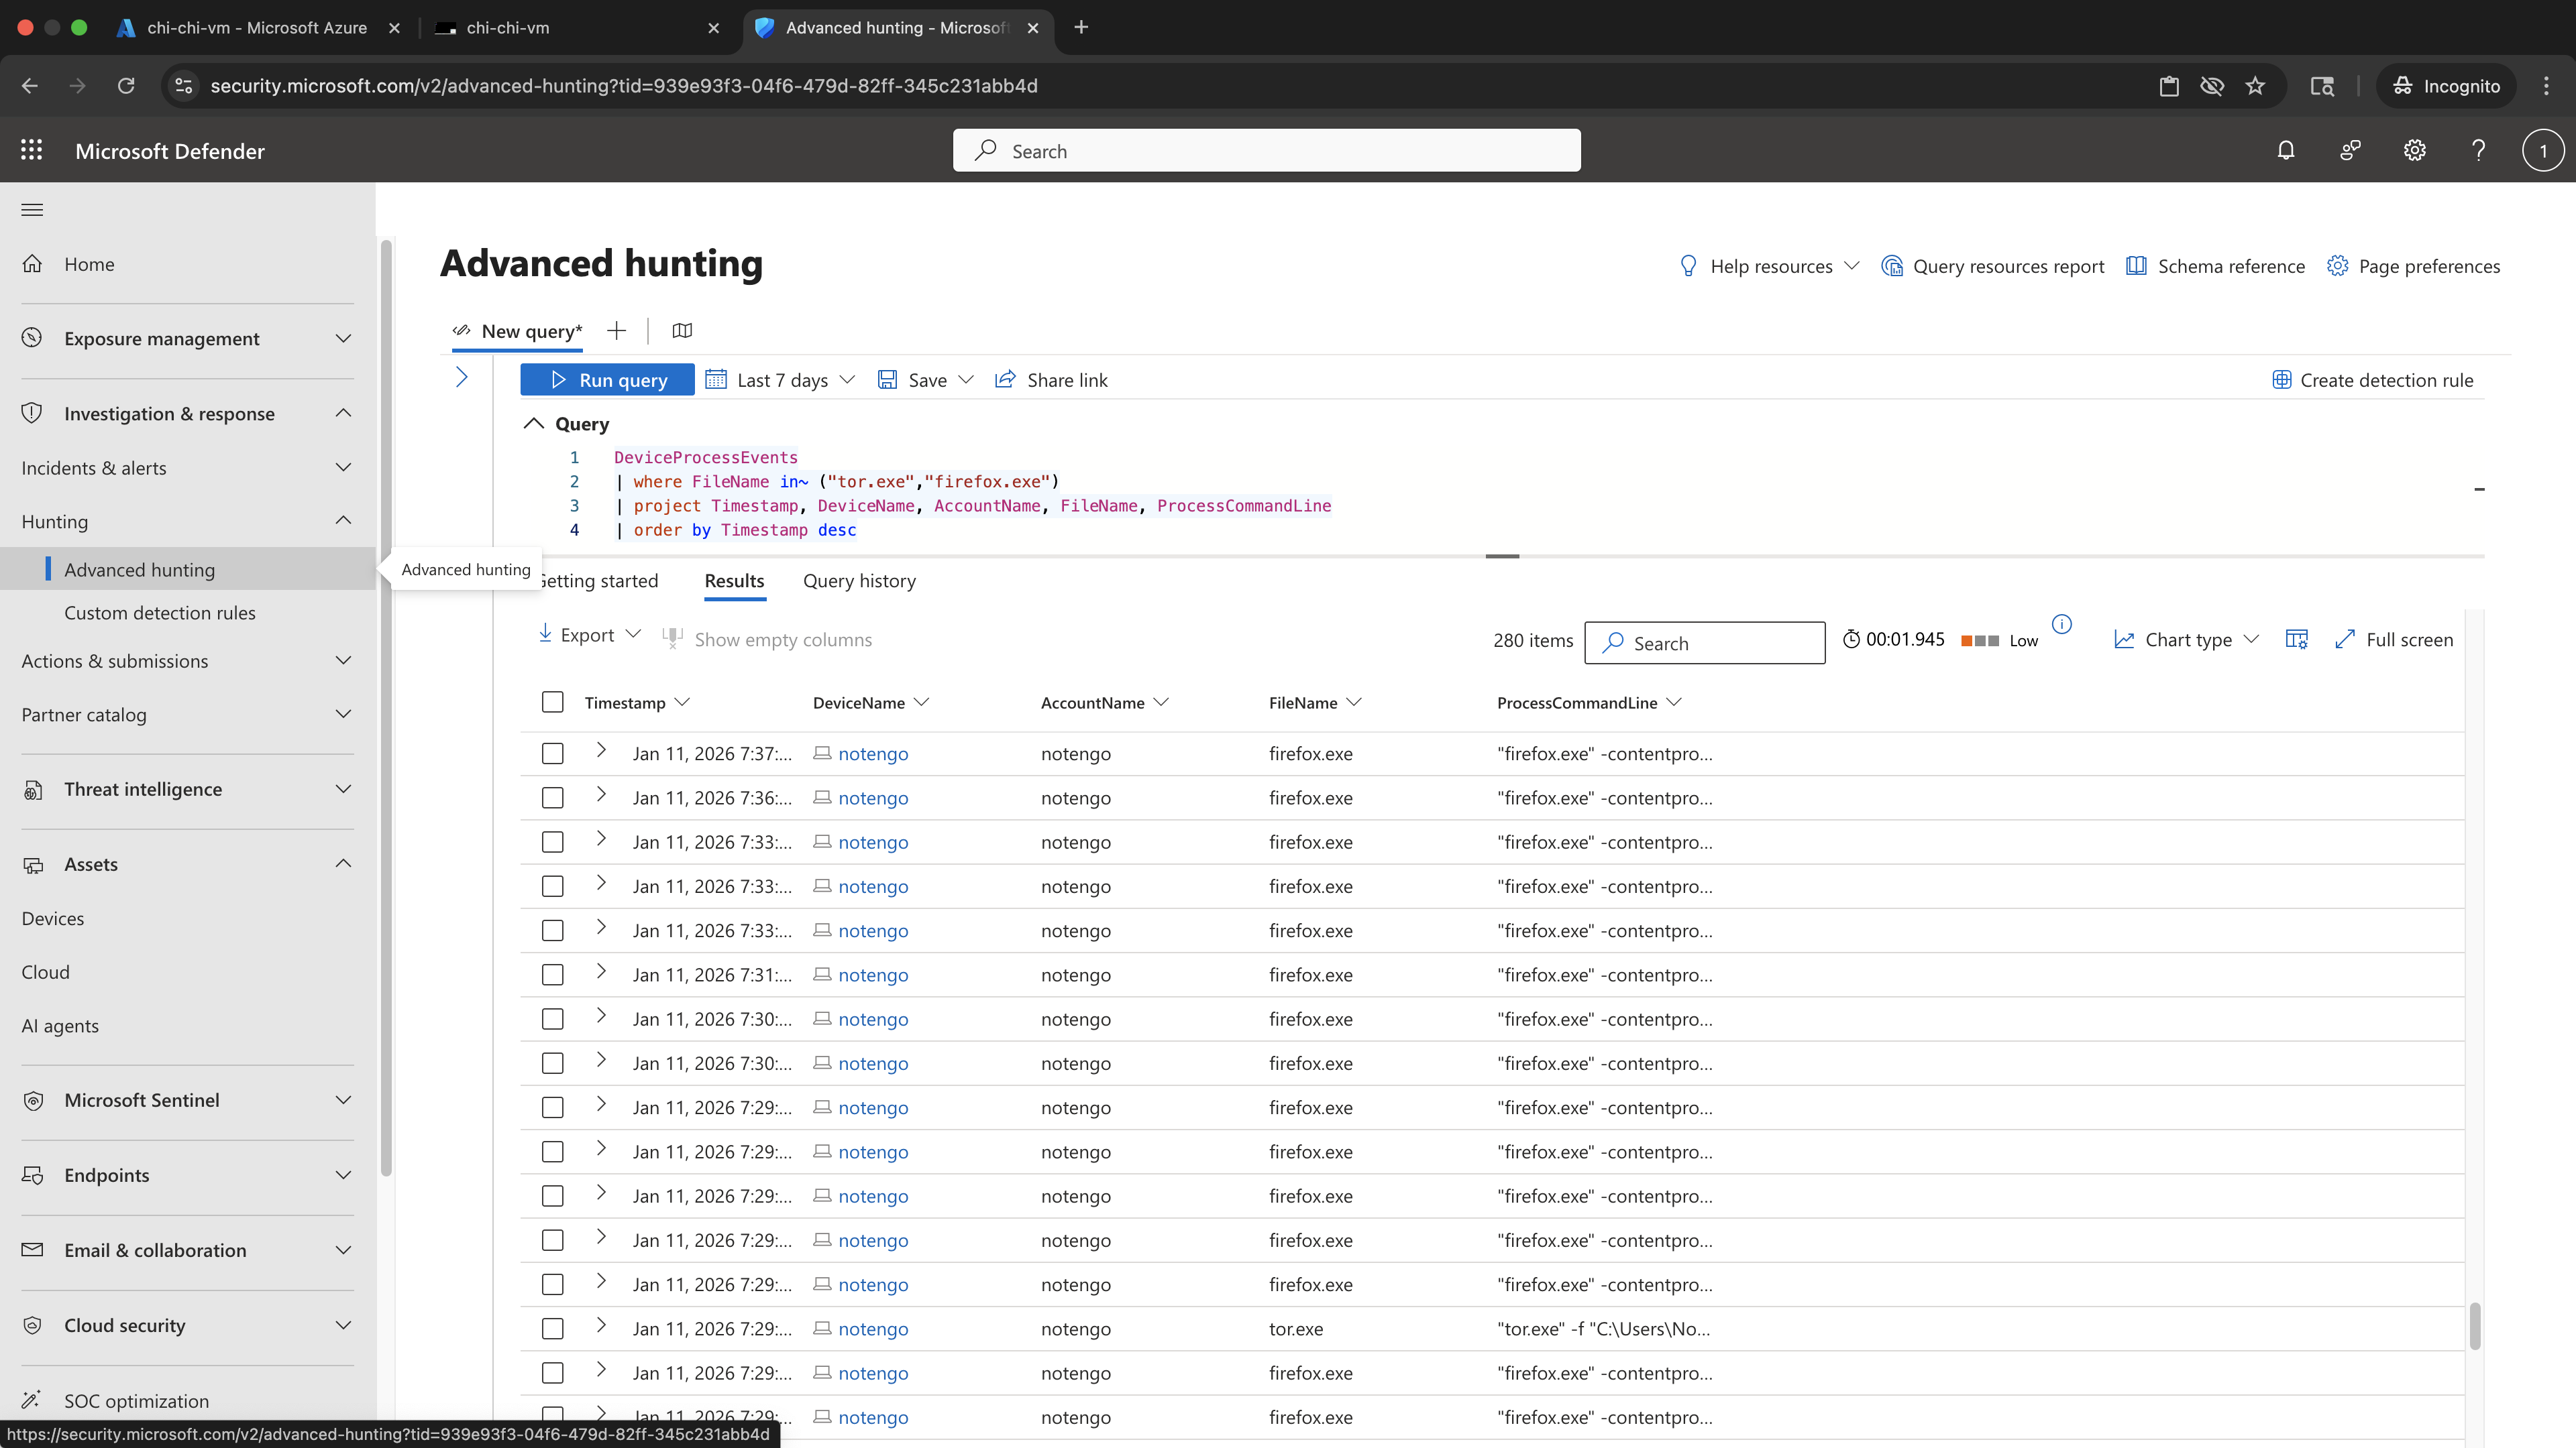Select the checkbox for the tor.exe row
Screen dimensions: 2576x1448
coord(553,1328)
